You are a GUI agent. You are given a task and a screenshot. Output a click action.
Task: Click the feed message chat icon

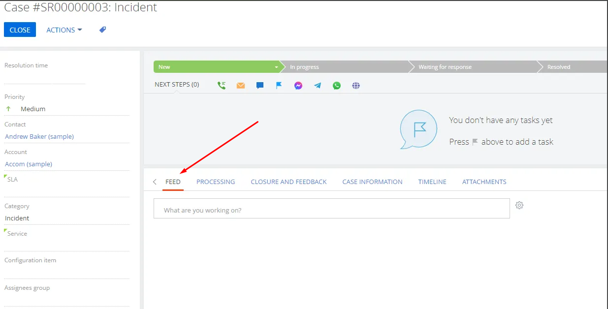click(260, 85)
